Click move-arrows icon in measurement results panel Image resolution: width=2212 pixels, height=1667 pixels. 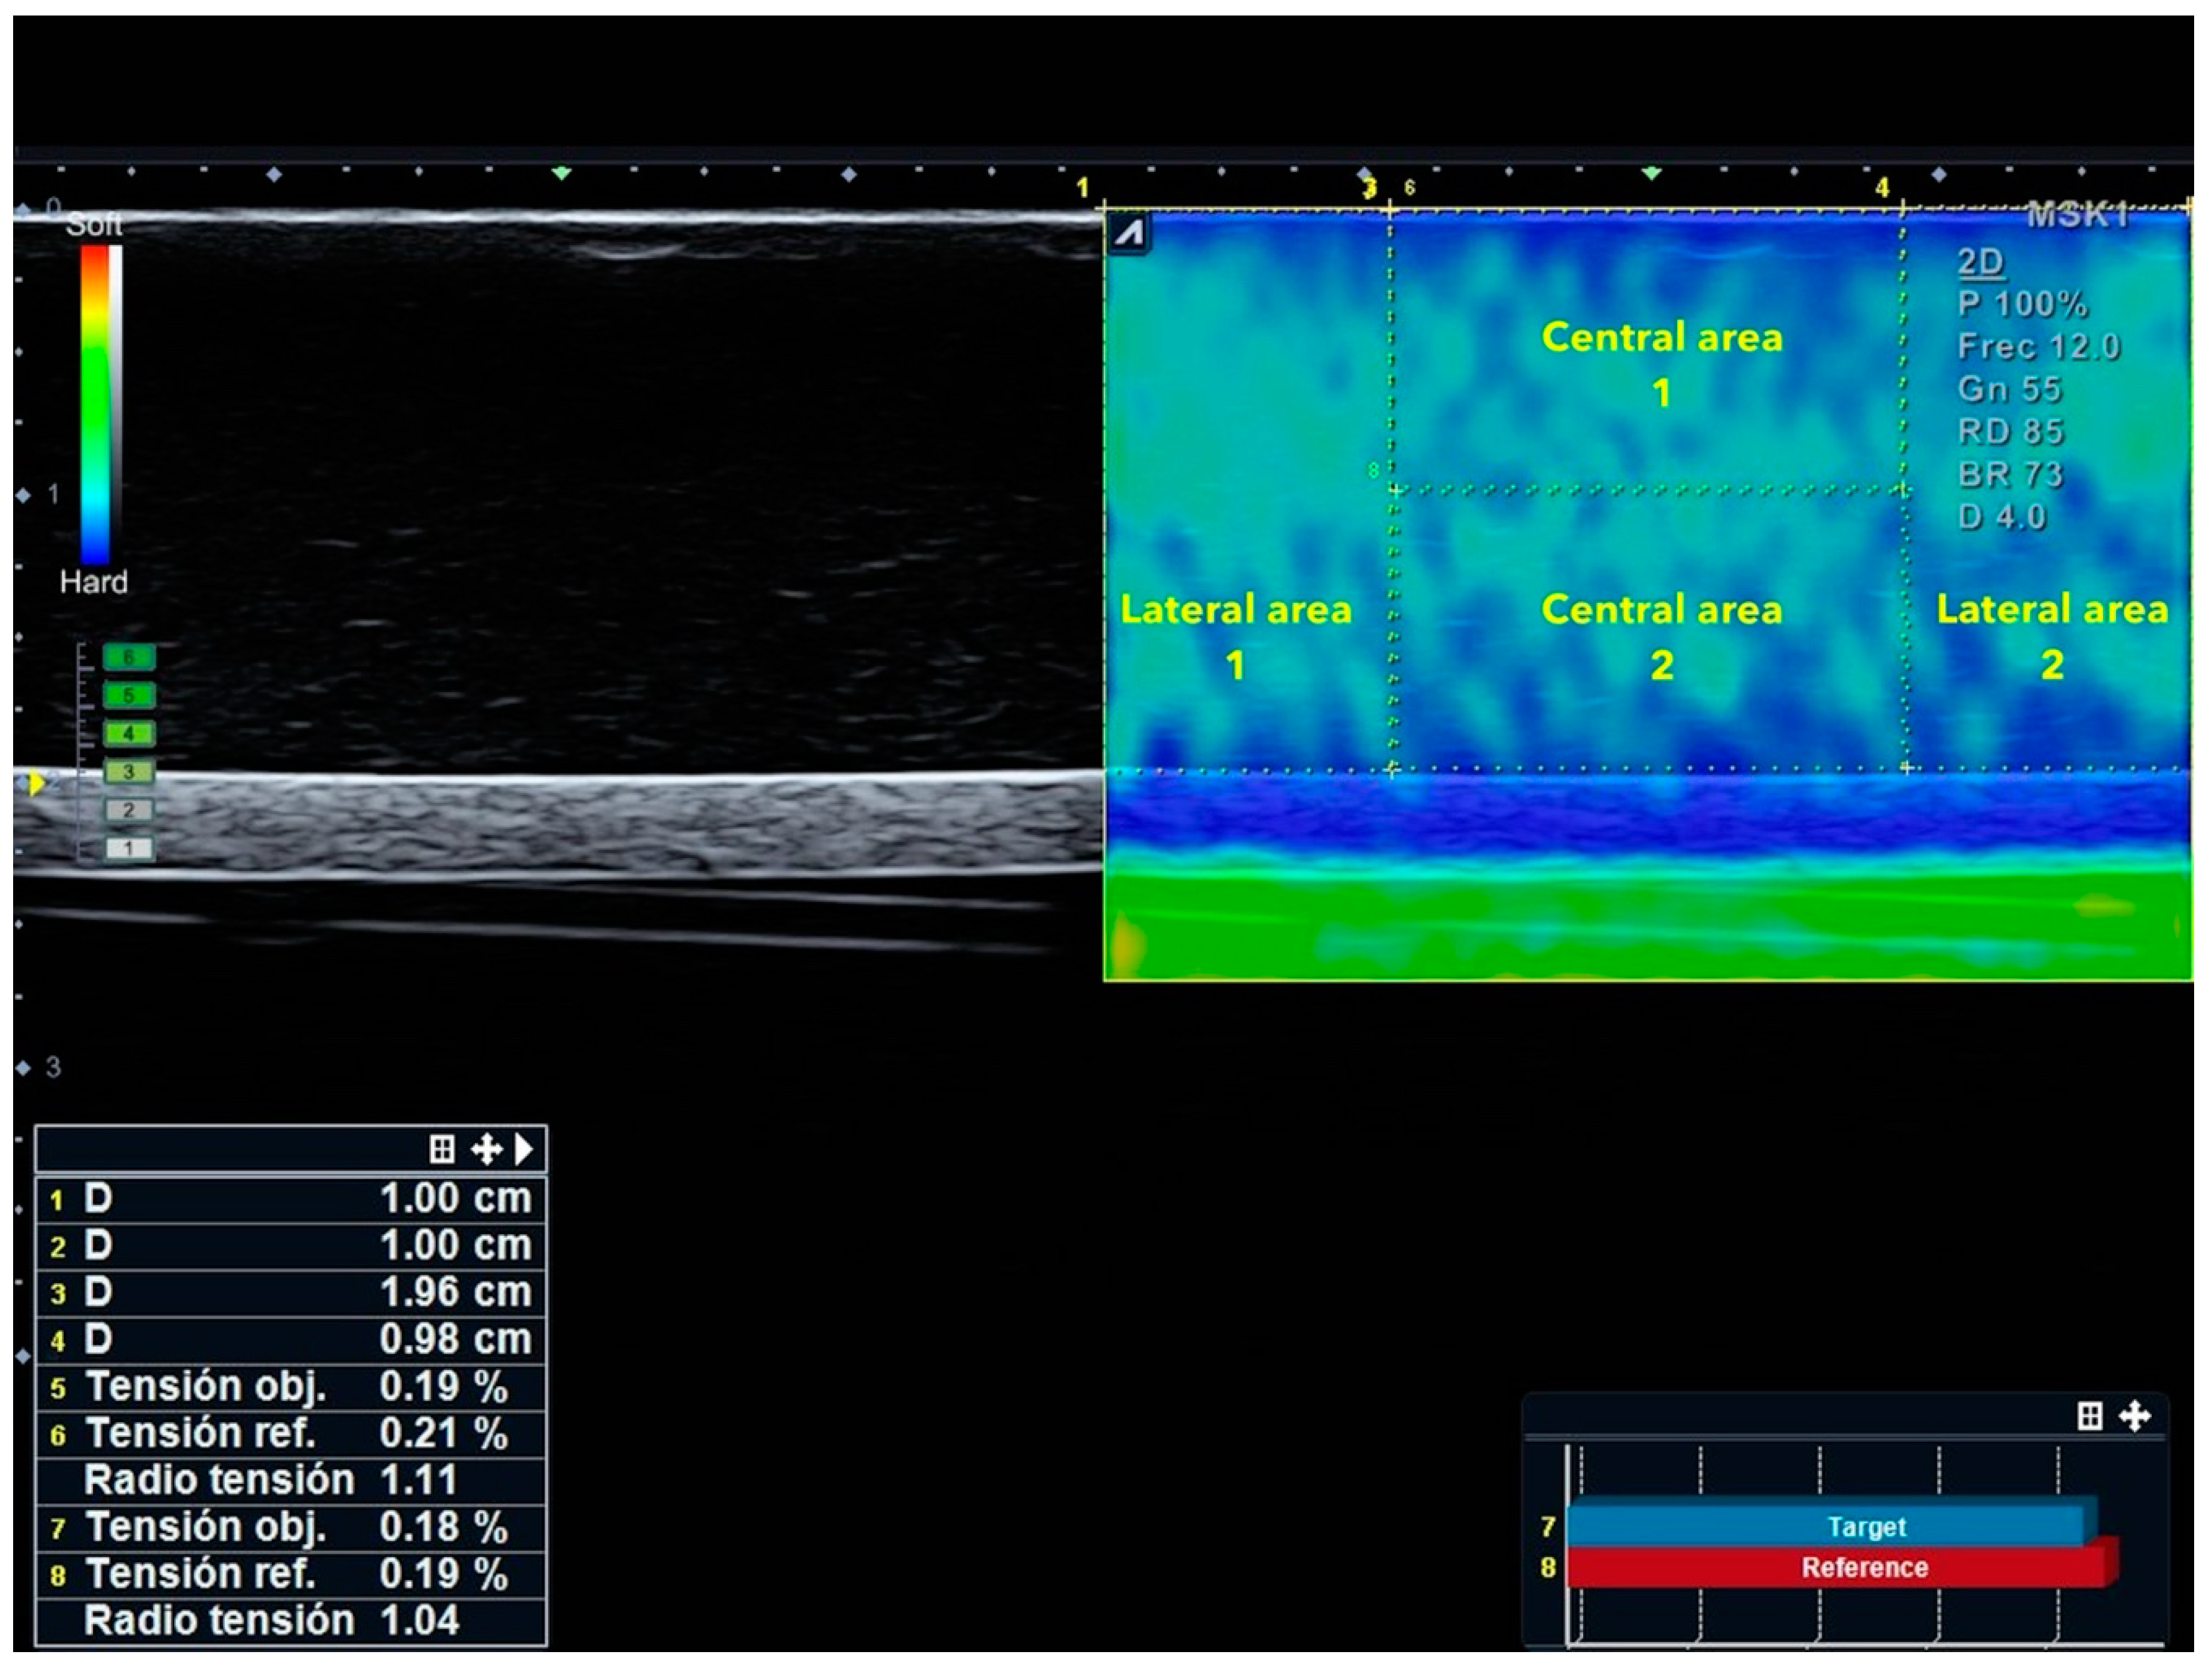tap(486, 1150)
